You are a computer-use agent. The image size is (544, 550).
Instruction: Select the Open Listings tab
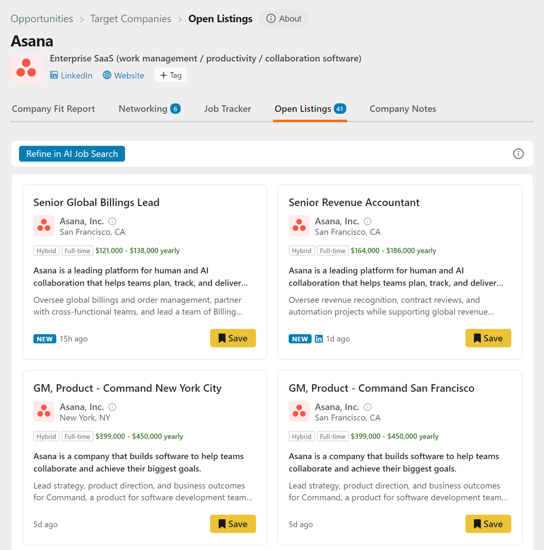point(310,109)
